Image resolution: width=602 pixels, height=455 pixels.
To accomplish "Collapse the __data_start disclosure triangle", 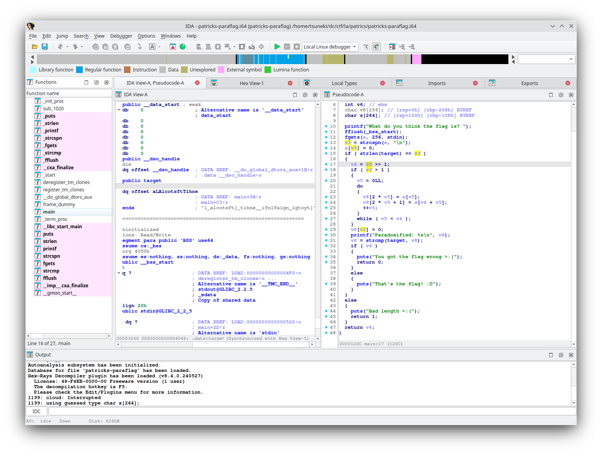I will pyautogui.click(x=119, y=109).
